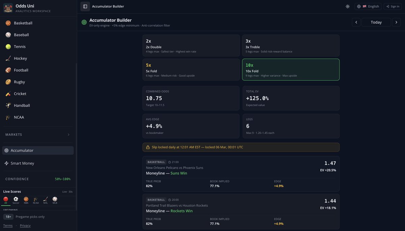Click the Accumulator Builder target icon
The image size is (405, 231).
[84, 22]
